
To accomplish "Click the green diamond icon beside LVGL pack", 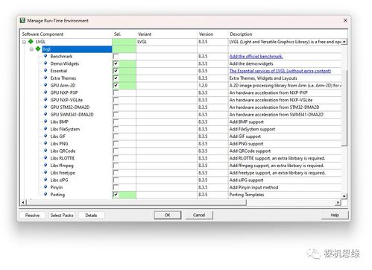I will pyautogui.click(x=31, y=41).
